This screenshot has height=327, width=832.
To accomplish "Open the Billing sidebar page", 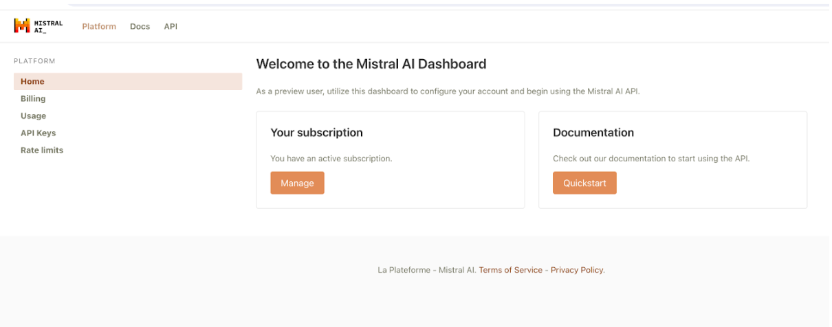I will (x=33, y=99).
